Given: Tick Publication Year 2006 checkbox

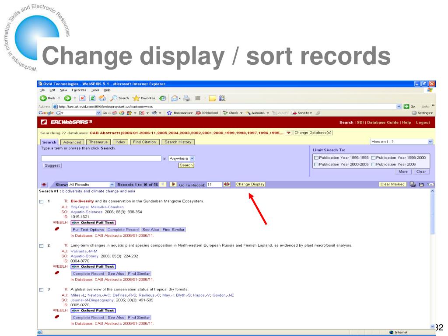Looking at the screenshot, I should click(373, 164).
